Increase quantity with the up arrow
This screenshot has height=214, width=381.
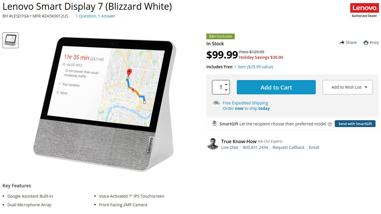(x=226, y=84)
